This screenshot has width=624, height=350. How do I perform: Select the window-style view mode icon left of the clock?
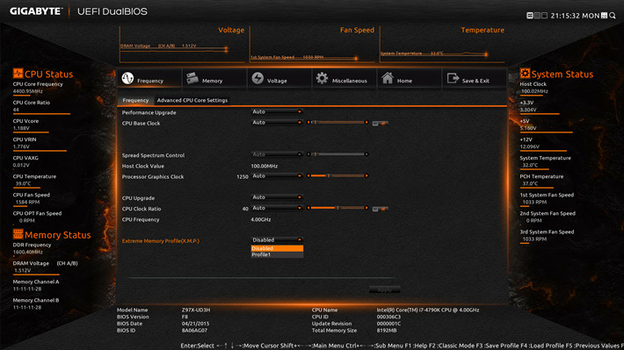pos(544,16)
